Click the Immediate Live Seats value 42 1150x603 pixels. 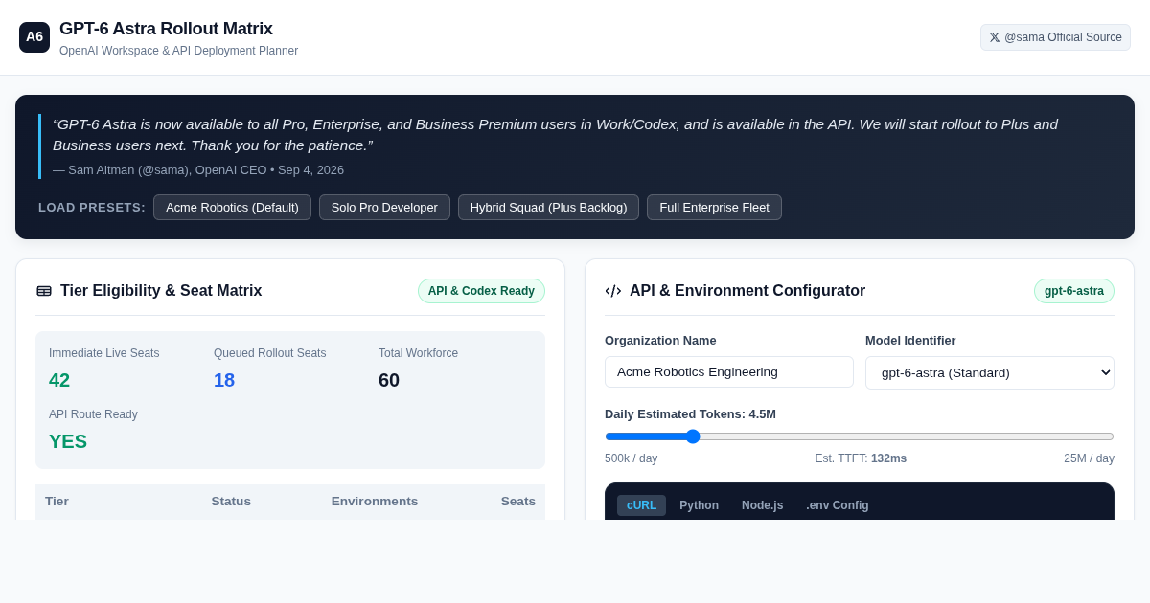pyautogui.click(x=59, y=380)
